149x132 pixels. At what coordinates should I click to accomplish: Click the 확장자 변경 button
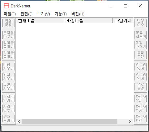141,118
